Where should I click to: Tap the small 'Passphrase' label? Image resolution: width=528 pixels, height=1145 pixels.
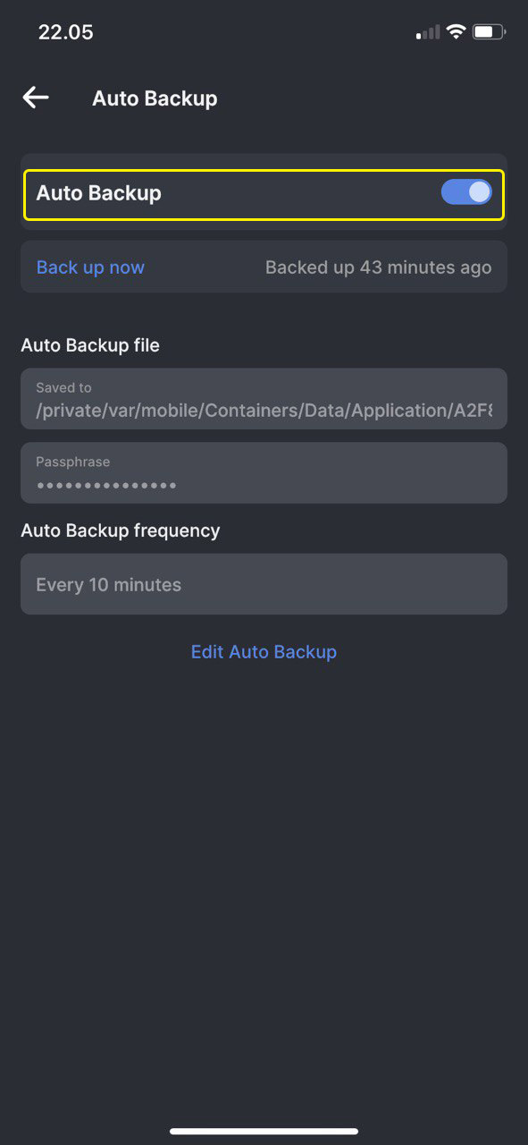[73, 462]
